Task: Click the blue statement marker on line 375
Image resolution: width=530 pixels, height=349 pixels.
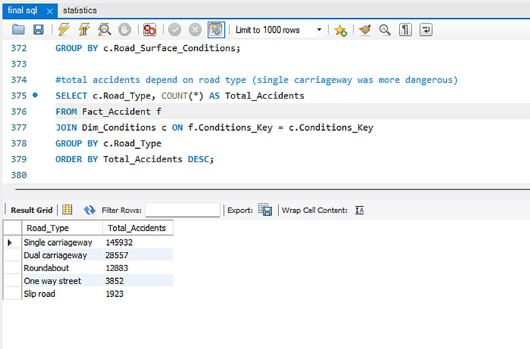Action: coord(35,95)
